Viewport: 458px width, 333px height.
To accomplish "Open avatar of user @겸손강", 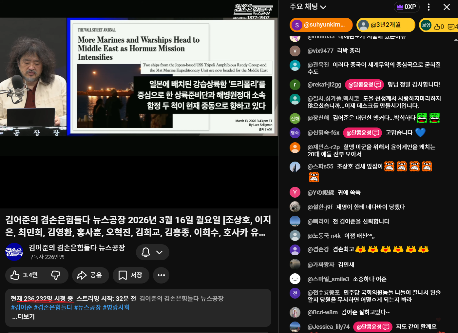I will (295, 250).
